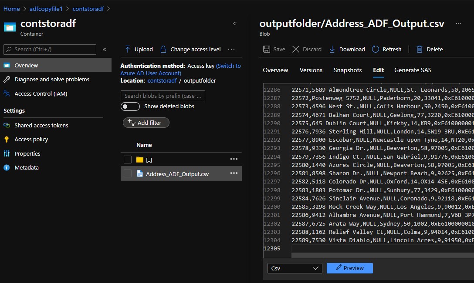Open the Generate SAS tab
474x283 pixels.
tap(413, 70)
